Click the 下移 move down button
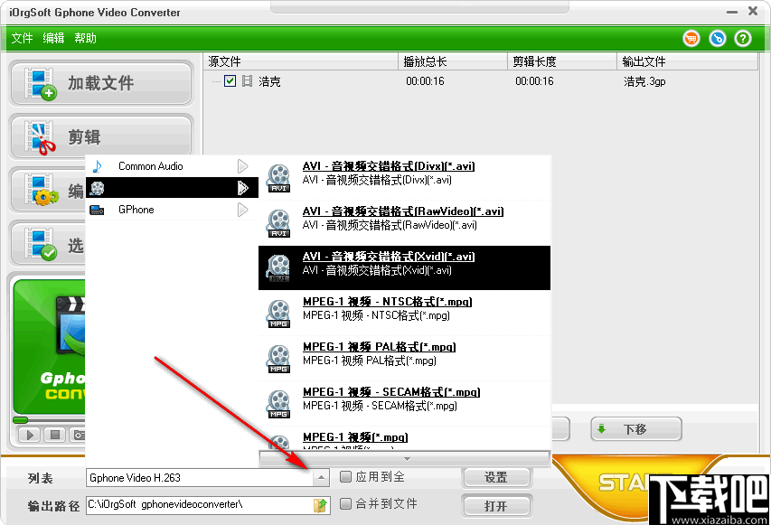The height and width of the screenshot is (525, 771). [x=635, y=428]
